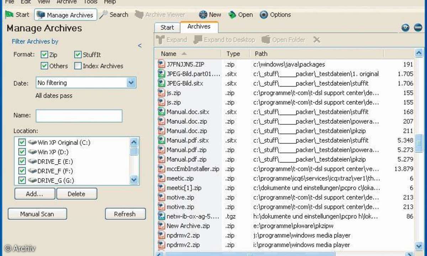Image resolution: width=427 pixels, height=256 pixels.
Task: Open the File menu
Action: (9, 2)
